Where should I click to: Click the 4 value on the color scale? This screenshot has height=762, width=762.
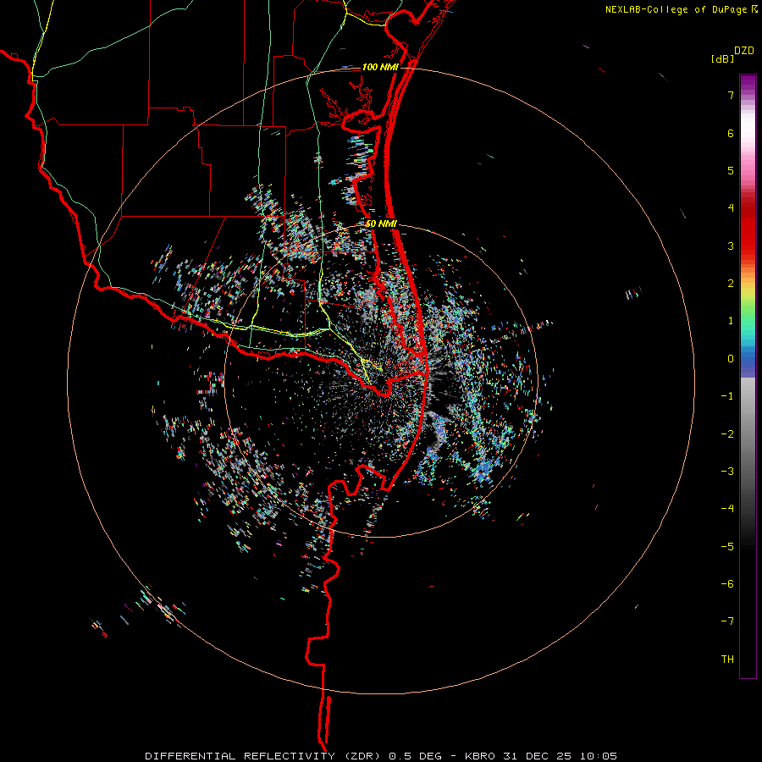[731, 208]
